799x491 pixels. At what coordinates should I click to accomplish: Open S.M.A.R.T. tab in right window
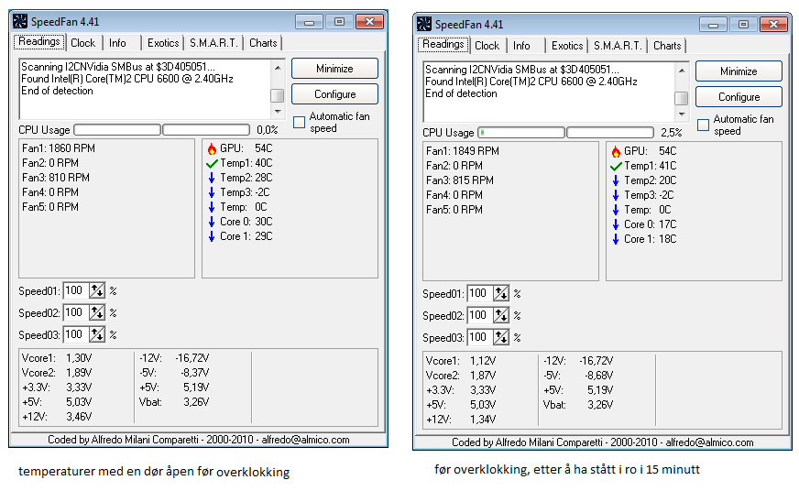point(618,45)
